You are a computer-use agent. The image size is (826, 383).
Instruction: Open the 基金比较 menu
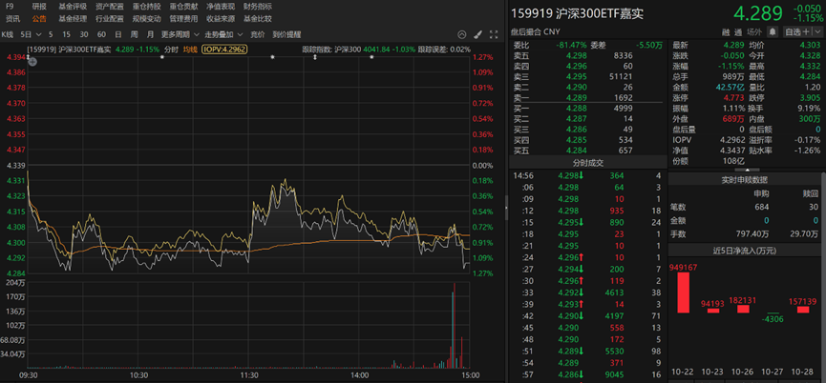258,19
